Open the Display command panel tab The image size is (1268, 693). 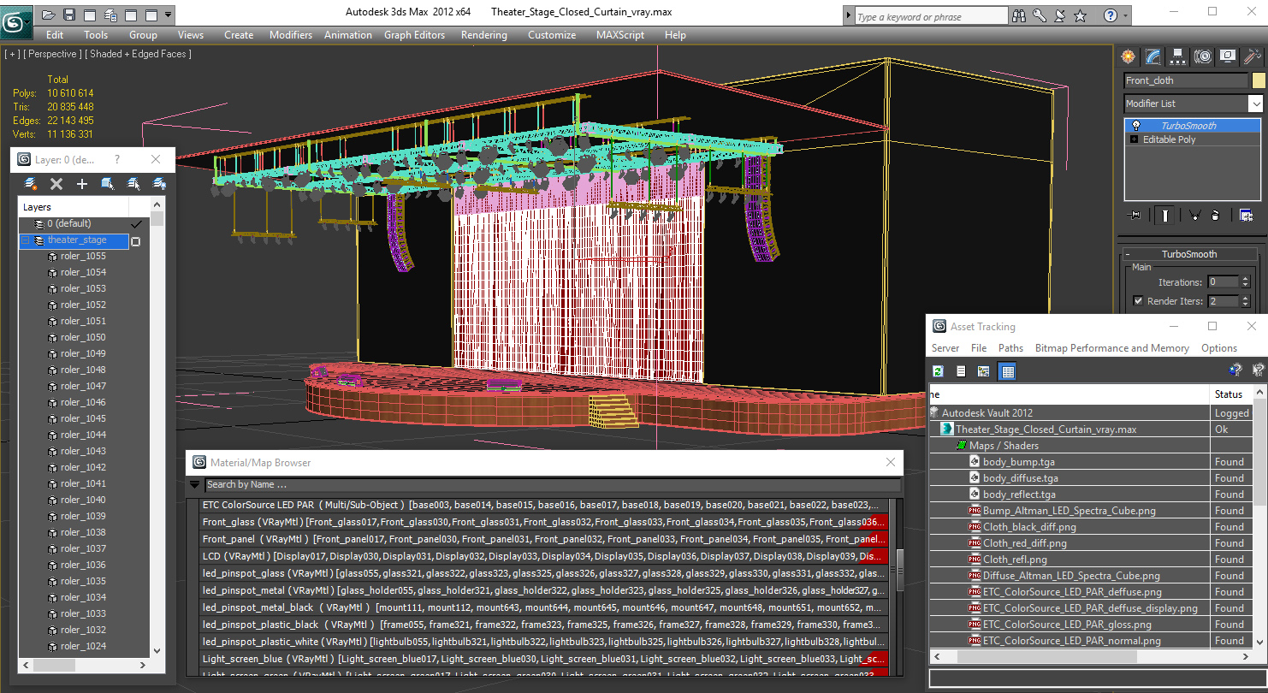pos(1228,56)
